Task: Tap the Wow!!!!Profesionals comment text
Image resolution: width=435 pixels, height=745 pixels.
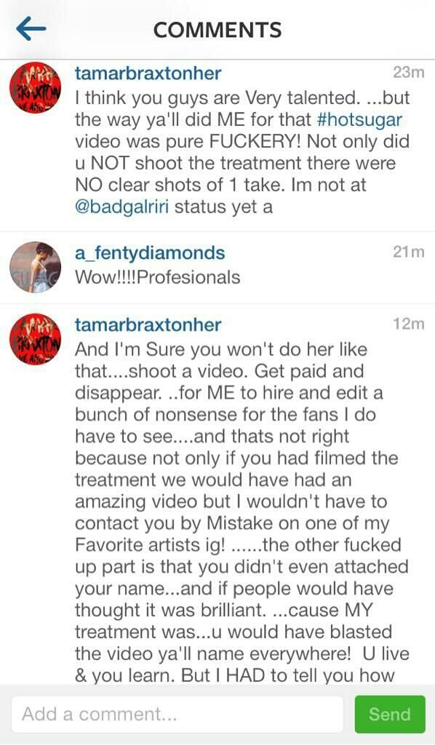Action: click(157, 277)
